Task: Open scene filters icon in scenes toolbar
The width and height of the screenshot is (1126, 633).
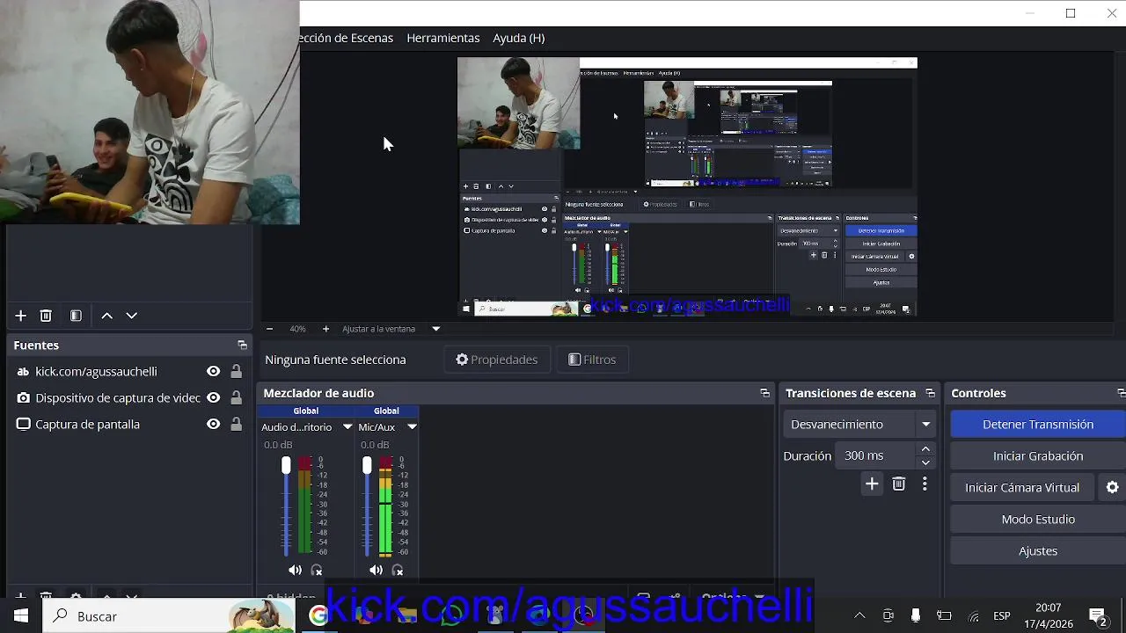Action: tap(76, 316)
